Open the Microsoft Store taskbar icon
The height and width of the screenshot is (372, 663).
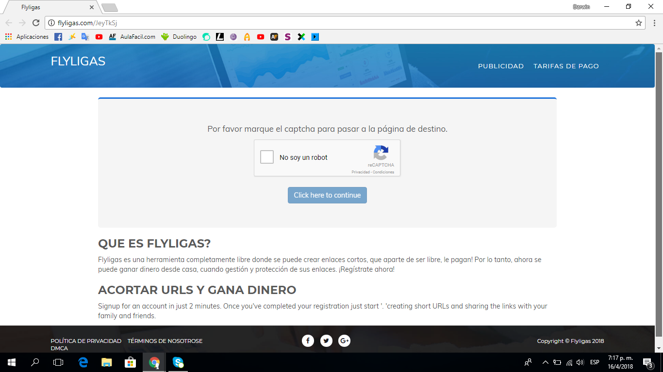pos(130,362)
